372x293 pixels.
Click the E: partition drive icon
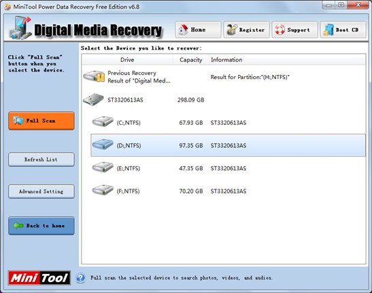coord(103,167)
